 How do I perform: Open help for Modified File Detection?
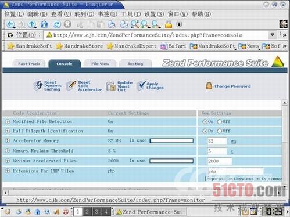pos(8,122)
